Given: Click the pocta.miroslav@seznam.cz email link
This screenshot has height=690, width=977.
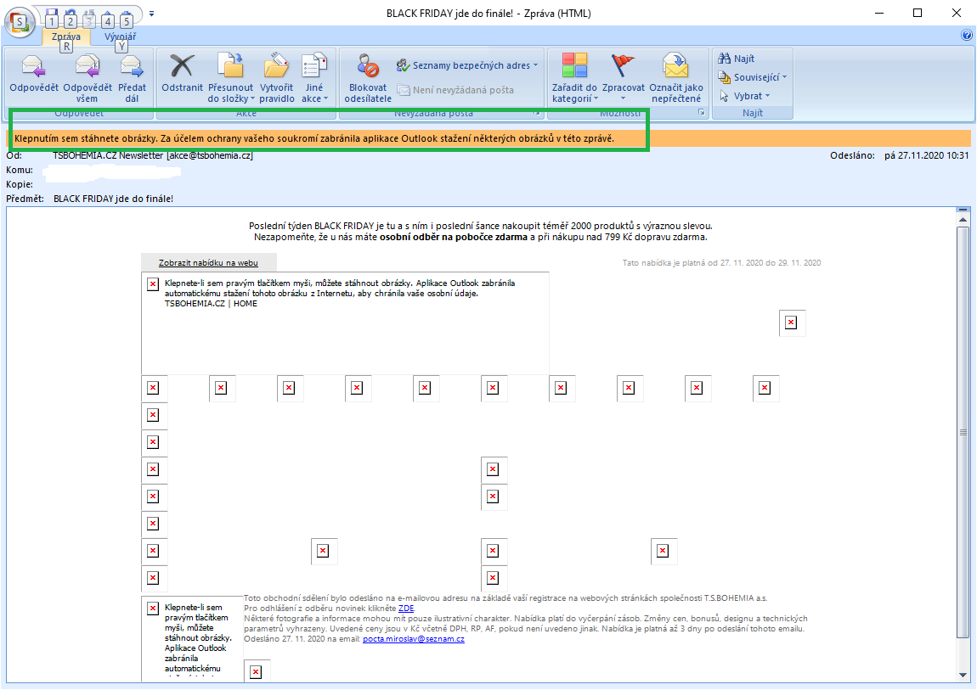Looking at the screenshot, I should [414, 639].
